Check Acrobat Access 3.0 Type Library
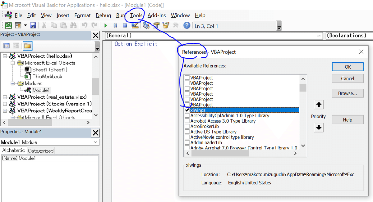 click(x=187, y=121)
